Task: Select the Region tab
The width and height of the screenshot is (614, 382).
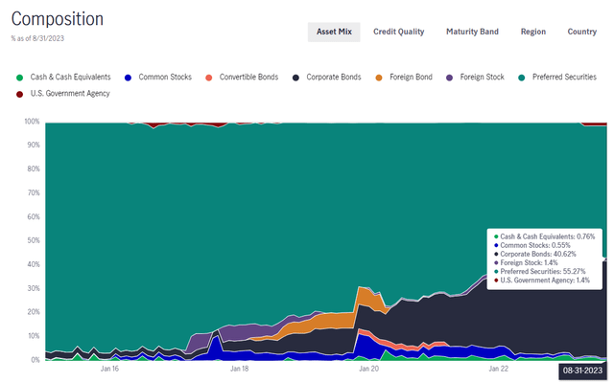Action: click(x=533, y=32)
